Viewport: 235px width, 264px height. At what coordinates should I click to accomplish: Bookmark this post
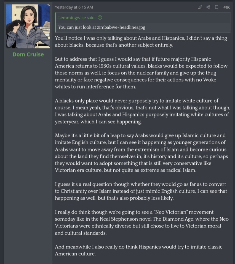217,7
